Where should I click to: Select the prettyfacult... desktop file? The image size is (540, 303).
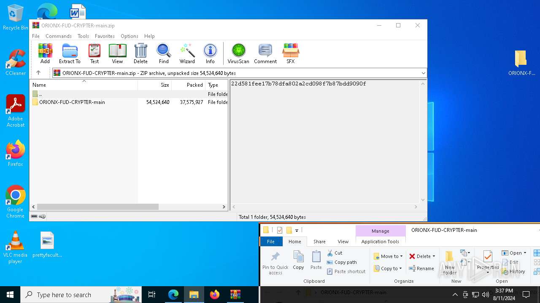[47, 245]
